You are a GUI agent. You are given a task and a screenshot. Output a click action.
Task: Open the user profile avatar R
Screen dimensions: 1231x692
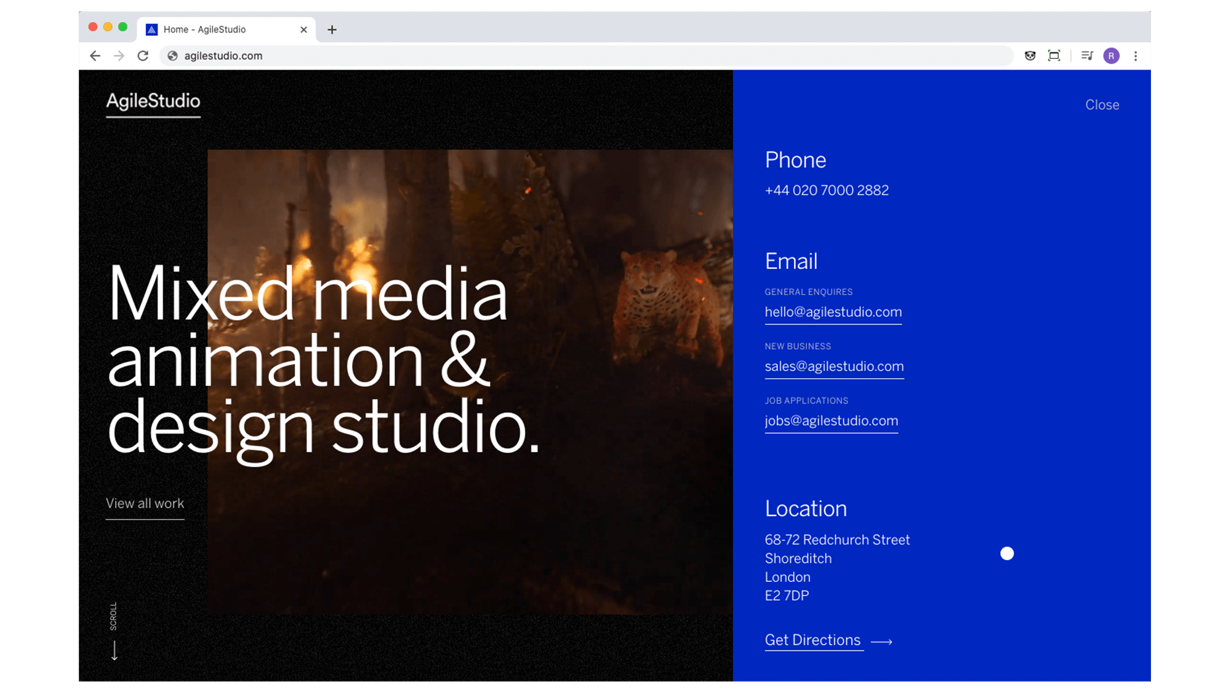tap(1111, 56)
